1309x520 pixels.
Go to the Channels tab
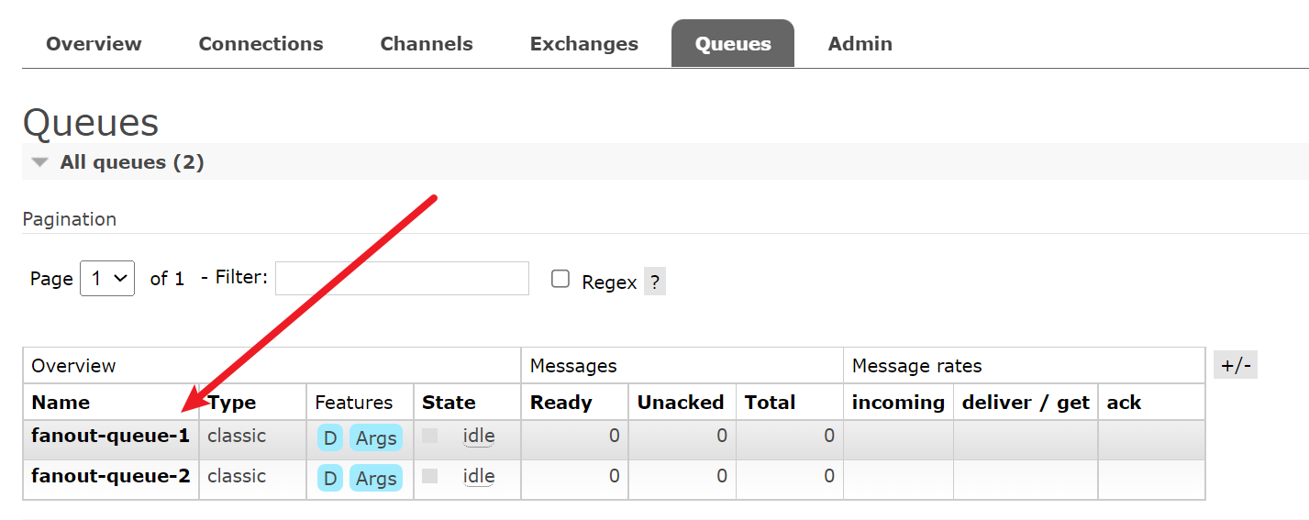(427, 43)
